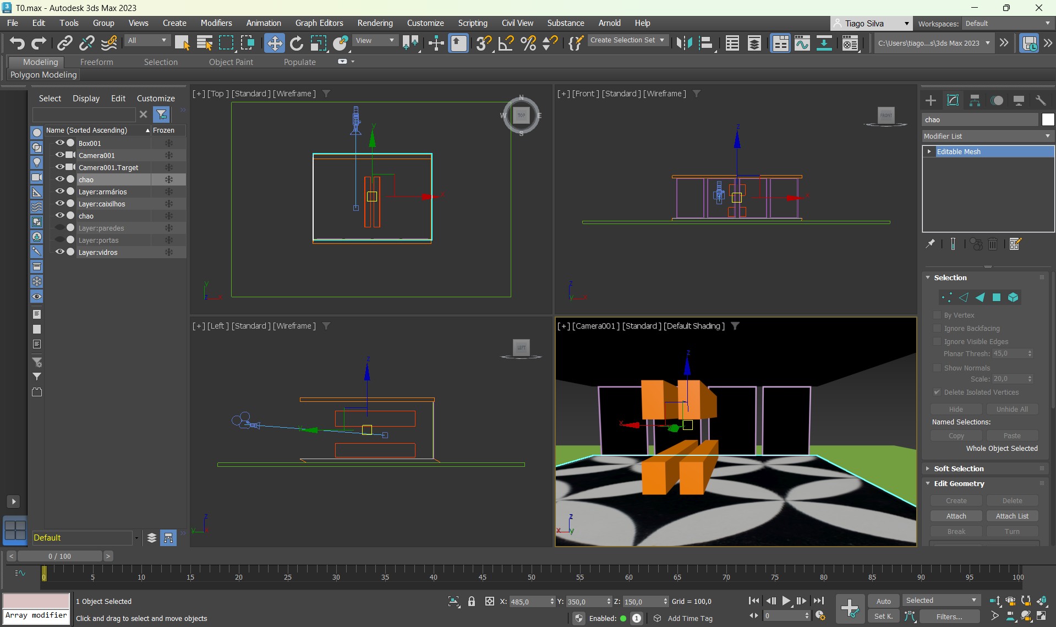Click the object color swatch beside chao
Image resolution: width=1056 pixels, height=627 pixels.
click(1048, 119)
